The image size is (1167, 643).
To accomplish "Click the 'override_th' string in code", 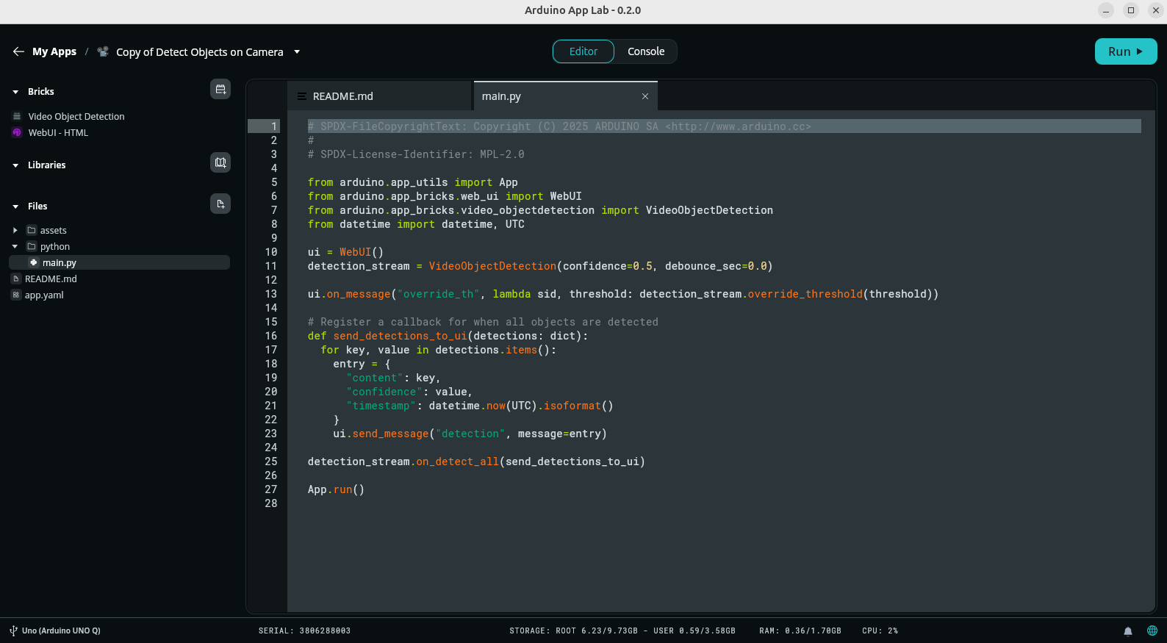I will [439, 294].
